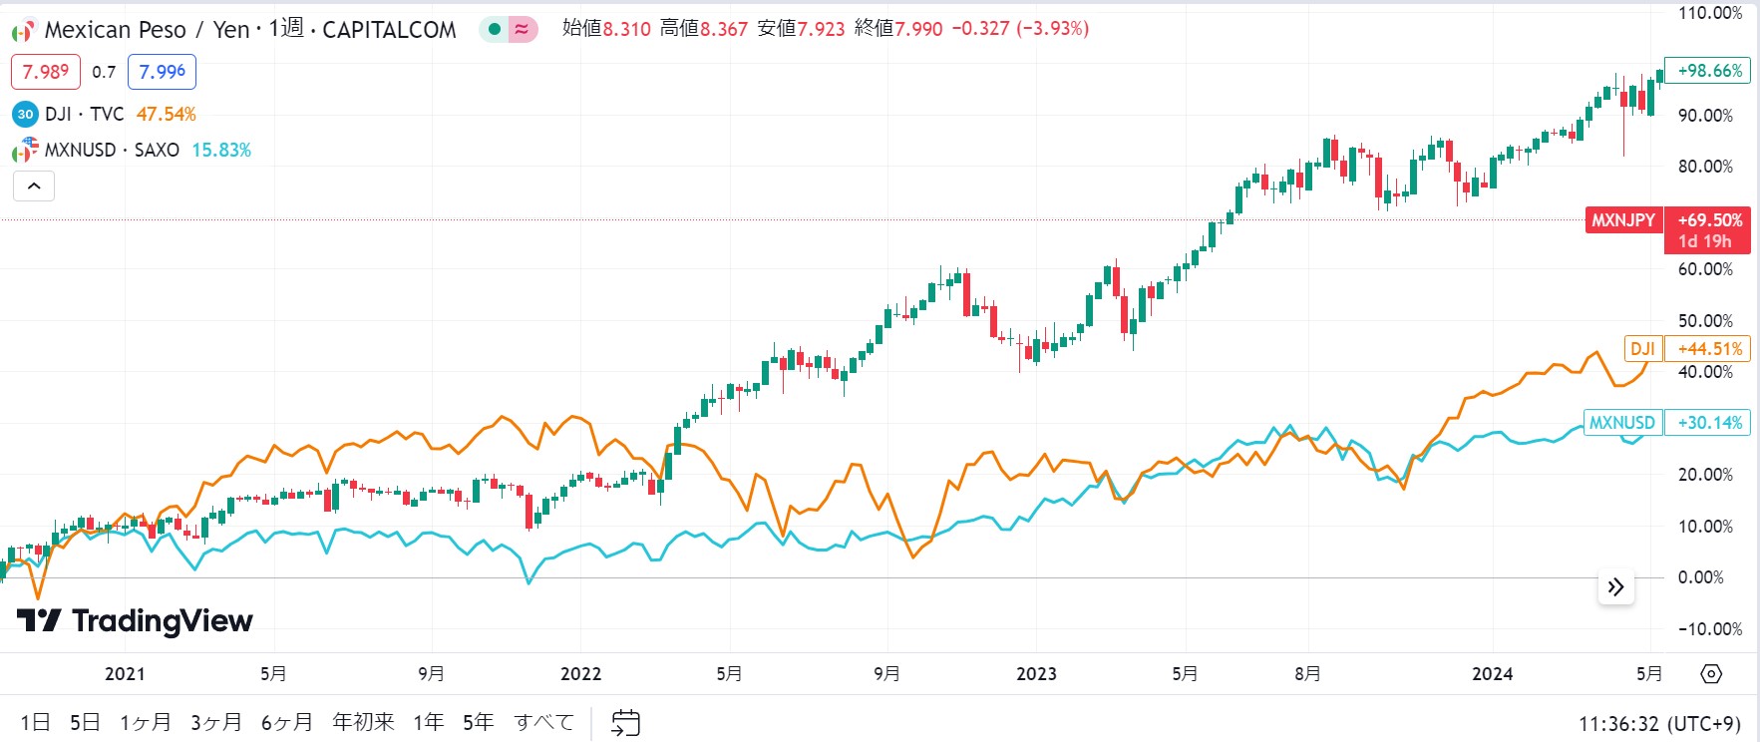Click the MXNUSD · SAXO legend label
The height and width of the screenshot is (742, 1760).
coord(112,151)
